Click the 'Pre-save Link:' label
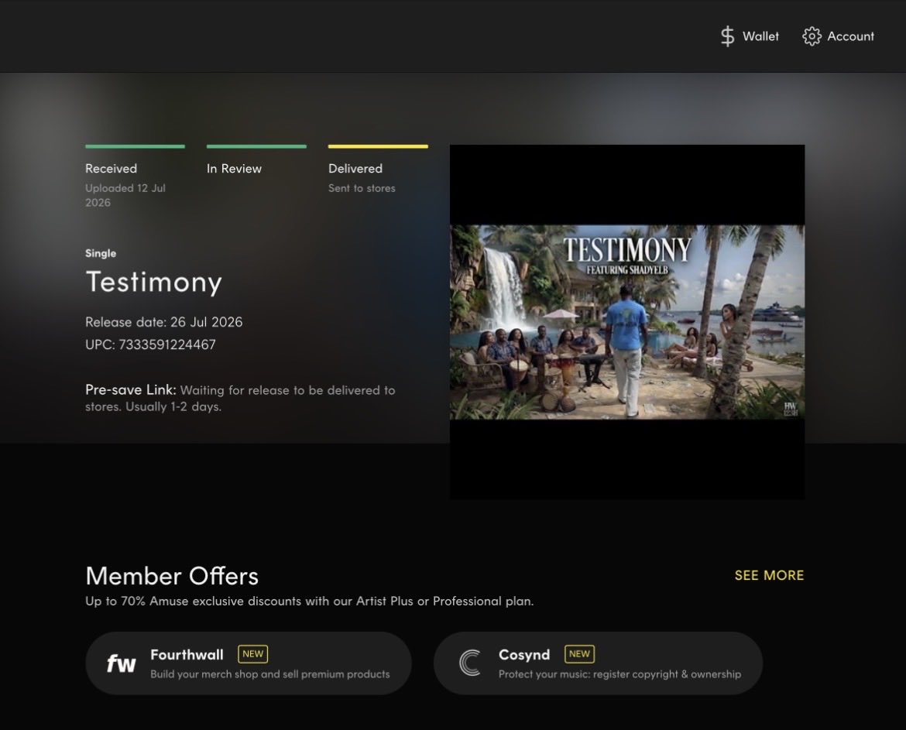 click(131, 390)
